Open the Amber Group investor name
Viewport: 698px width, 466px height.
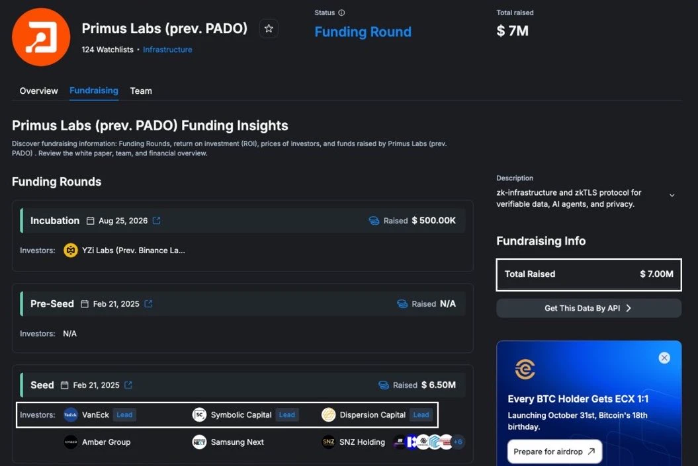pos(107,442)
